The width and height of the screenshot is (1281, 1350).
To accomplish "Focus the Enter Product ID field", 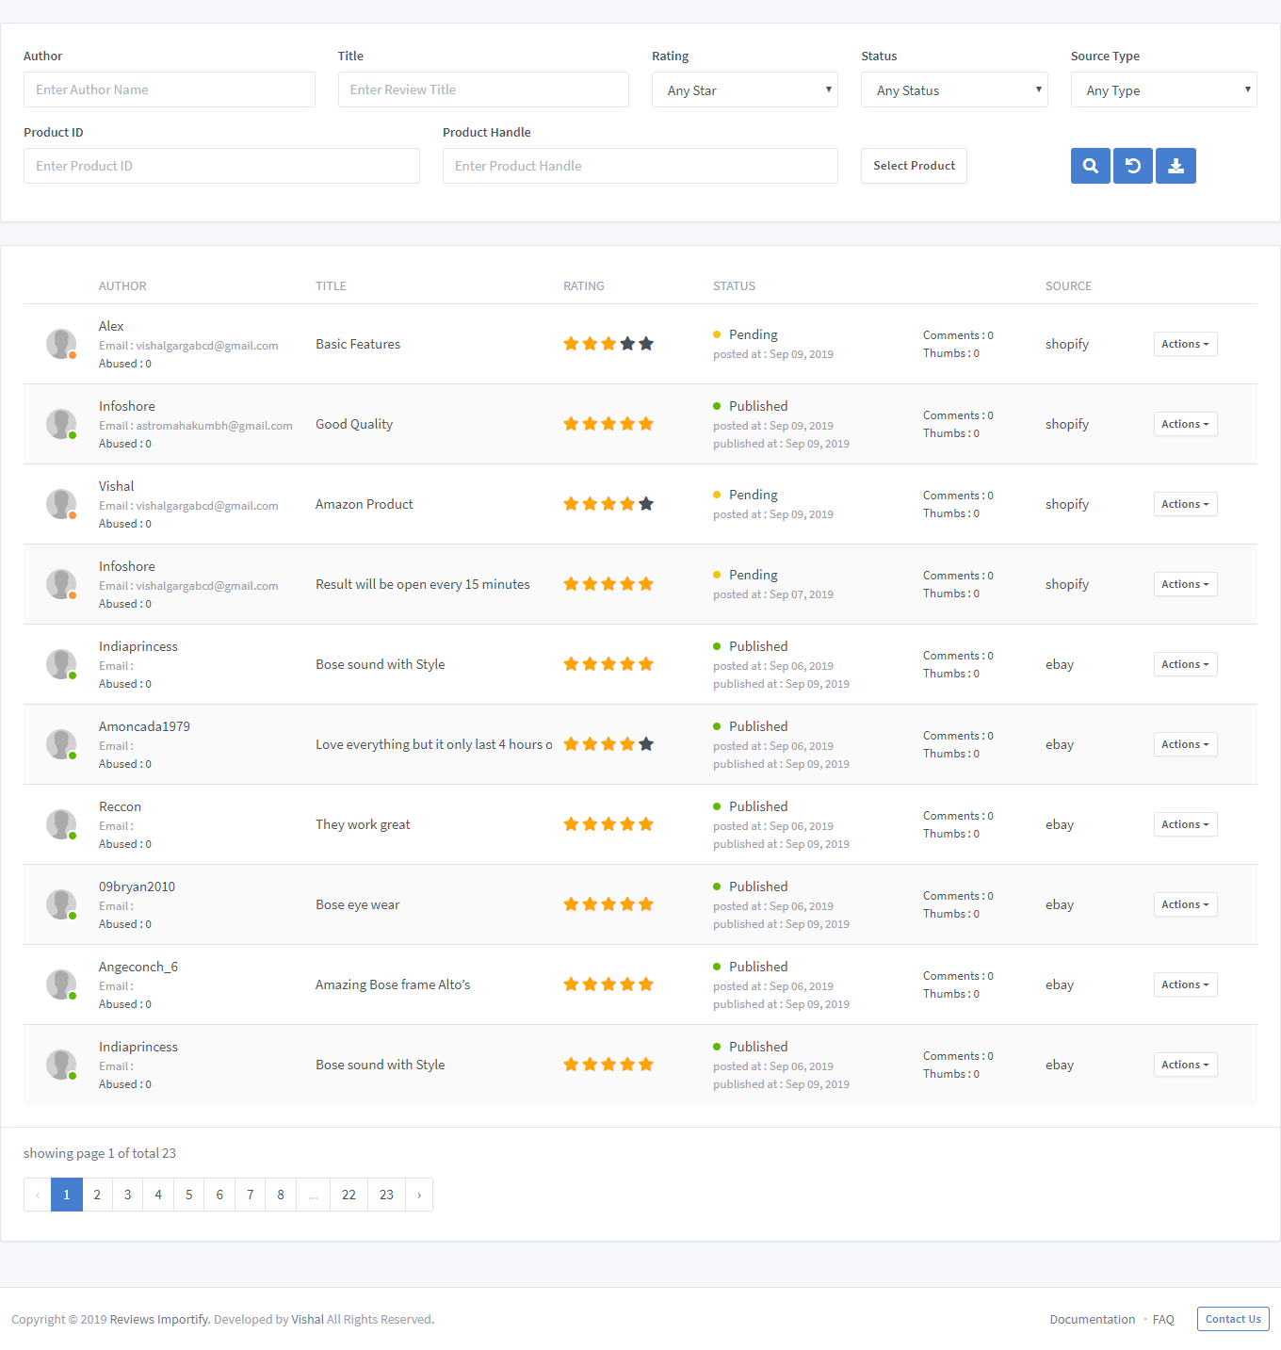I will pos(221,166).
